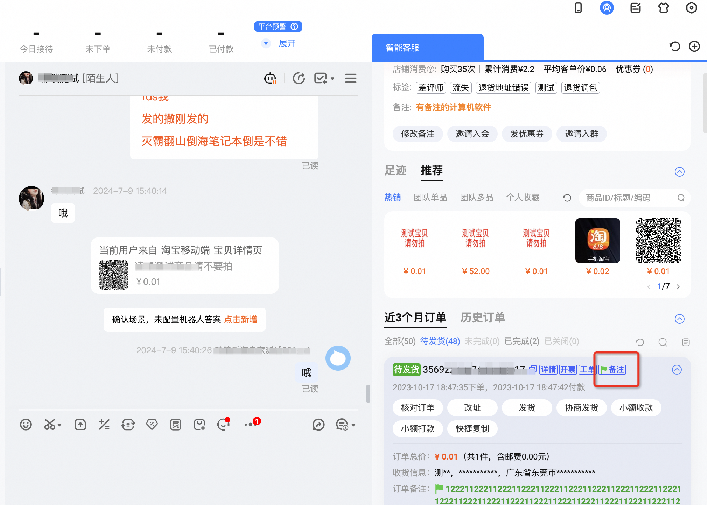Open the order 详情 link

coord(548,369)
